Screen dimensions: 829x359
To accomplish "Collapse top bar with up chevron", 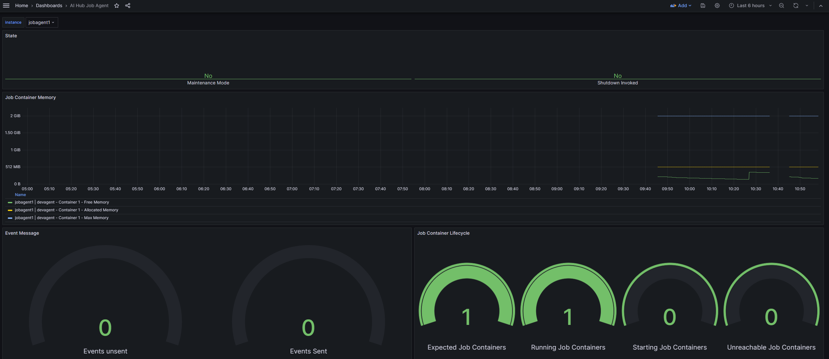I will click(x=821, y=6).
